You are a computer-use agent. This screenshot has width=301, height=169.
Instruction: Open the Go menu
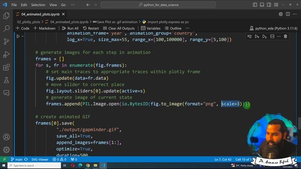point(63,5)
